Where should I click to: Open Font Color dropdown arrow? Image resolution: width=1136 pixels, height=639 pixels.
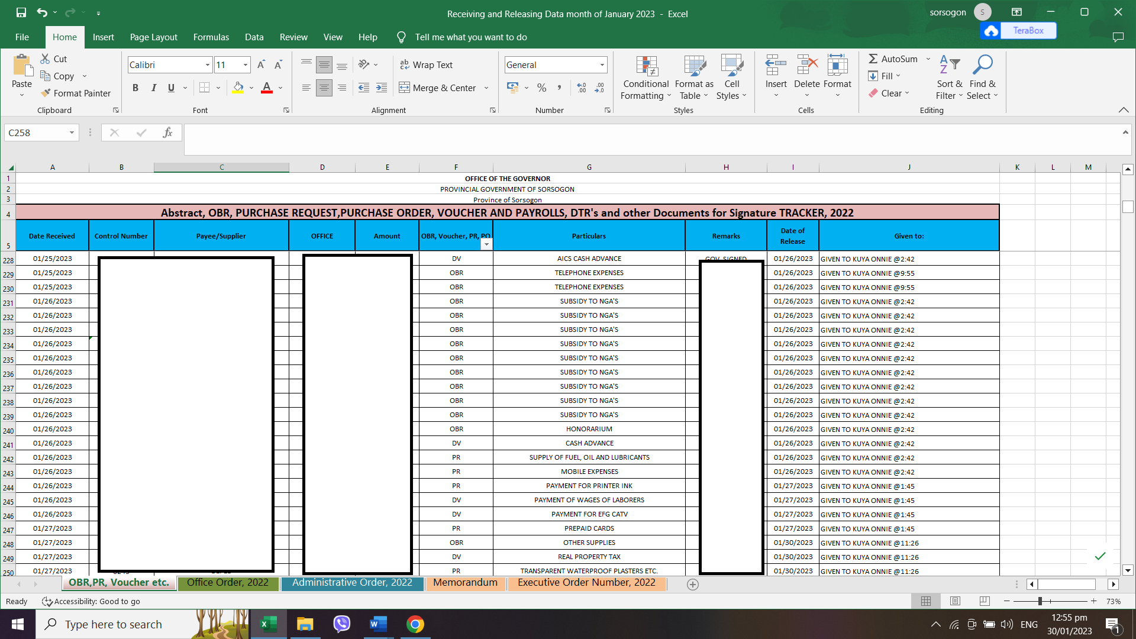click(x=280, y=88)
